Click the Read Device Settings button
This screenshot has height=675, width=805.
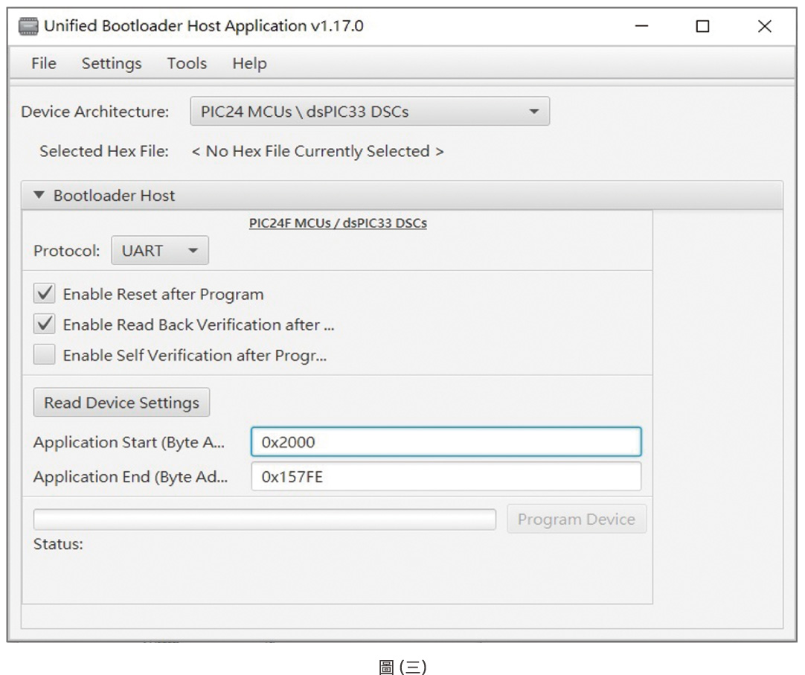[121, 403]
